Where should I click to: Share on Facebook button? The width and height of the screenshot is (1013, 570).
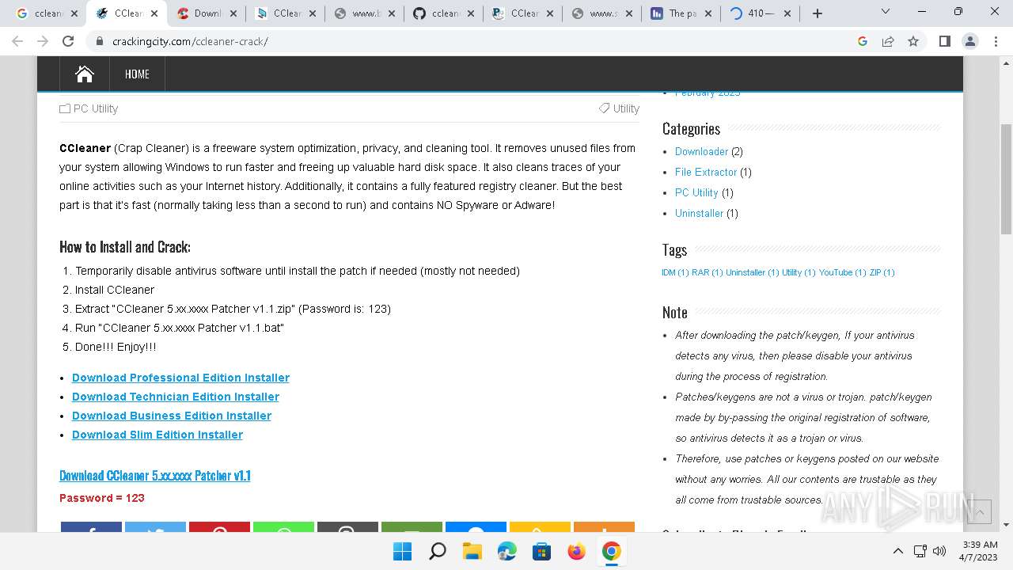click(x=91, y=527)
